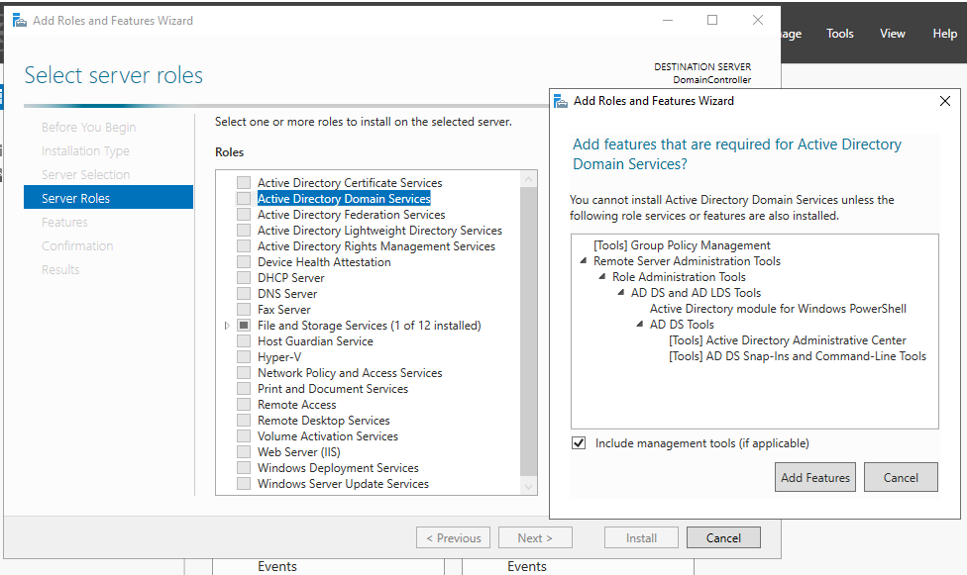Check the DNS Server role checkbox
Image resolution: width=967 pixels, height=575 pixels.
[244, 294]
